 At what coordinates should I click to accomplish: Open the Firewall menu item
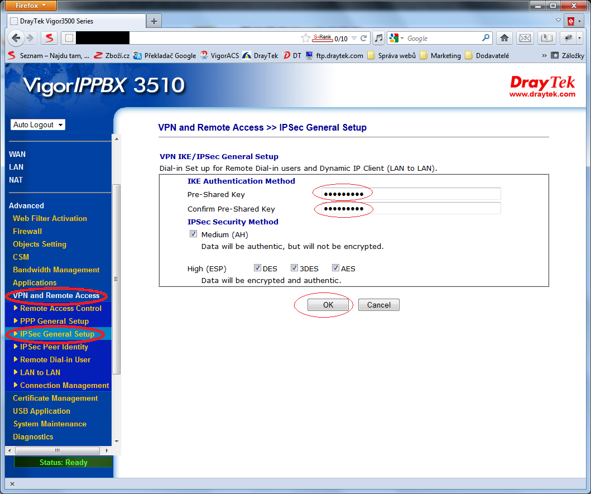[27, 231]
